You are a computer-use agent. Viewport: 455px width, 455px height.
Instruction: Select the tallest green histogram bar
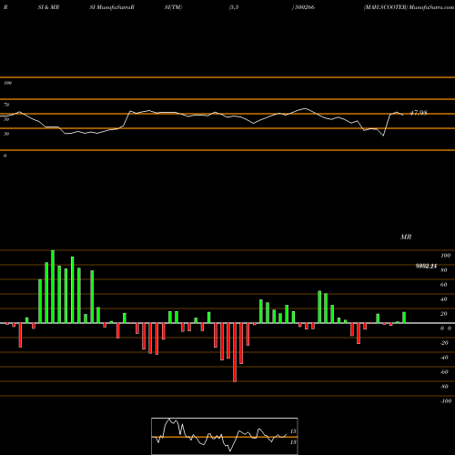[53, 287]
